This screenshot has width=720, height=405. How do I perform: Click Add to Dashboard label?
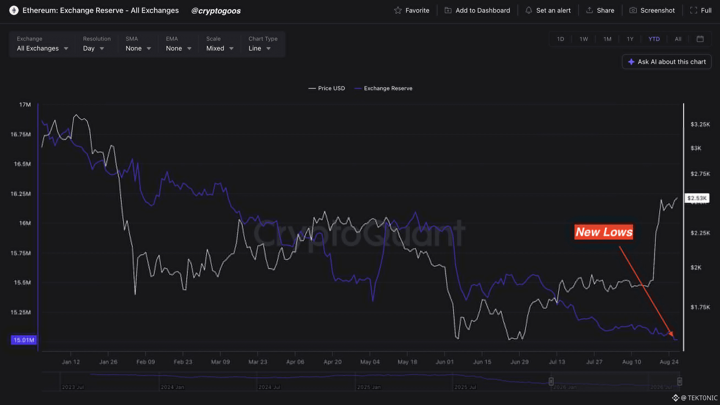pyautogui.click(x=483, y=10)
